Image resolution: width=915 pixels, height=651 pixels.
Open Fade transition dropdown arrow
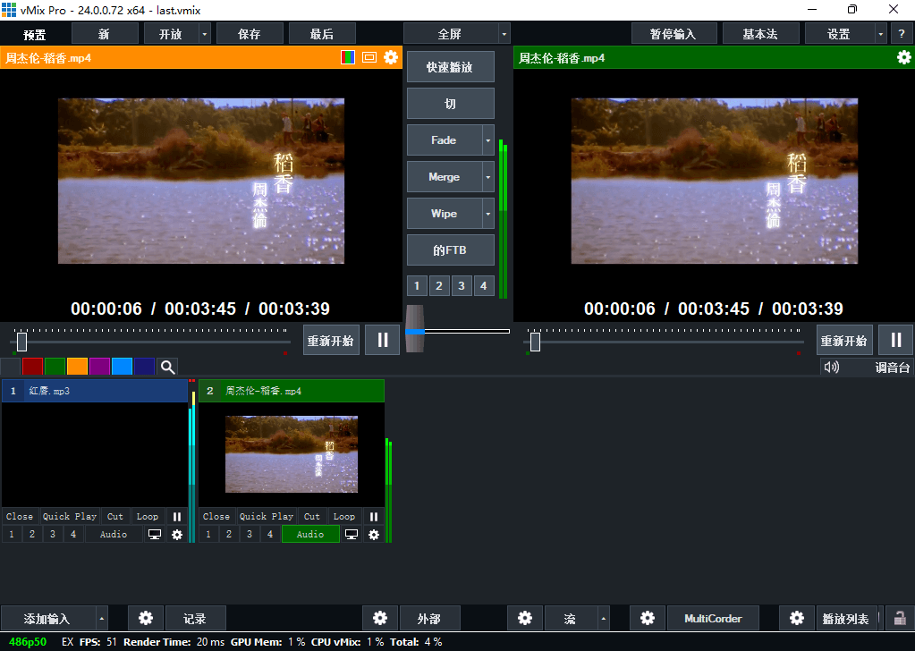click(487, 140)
